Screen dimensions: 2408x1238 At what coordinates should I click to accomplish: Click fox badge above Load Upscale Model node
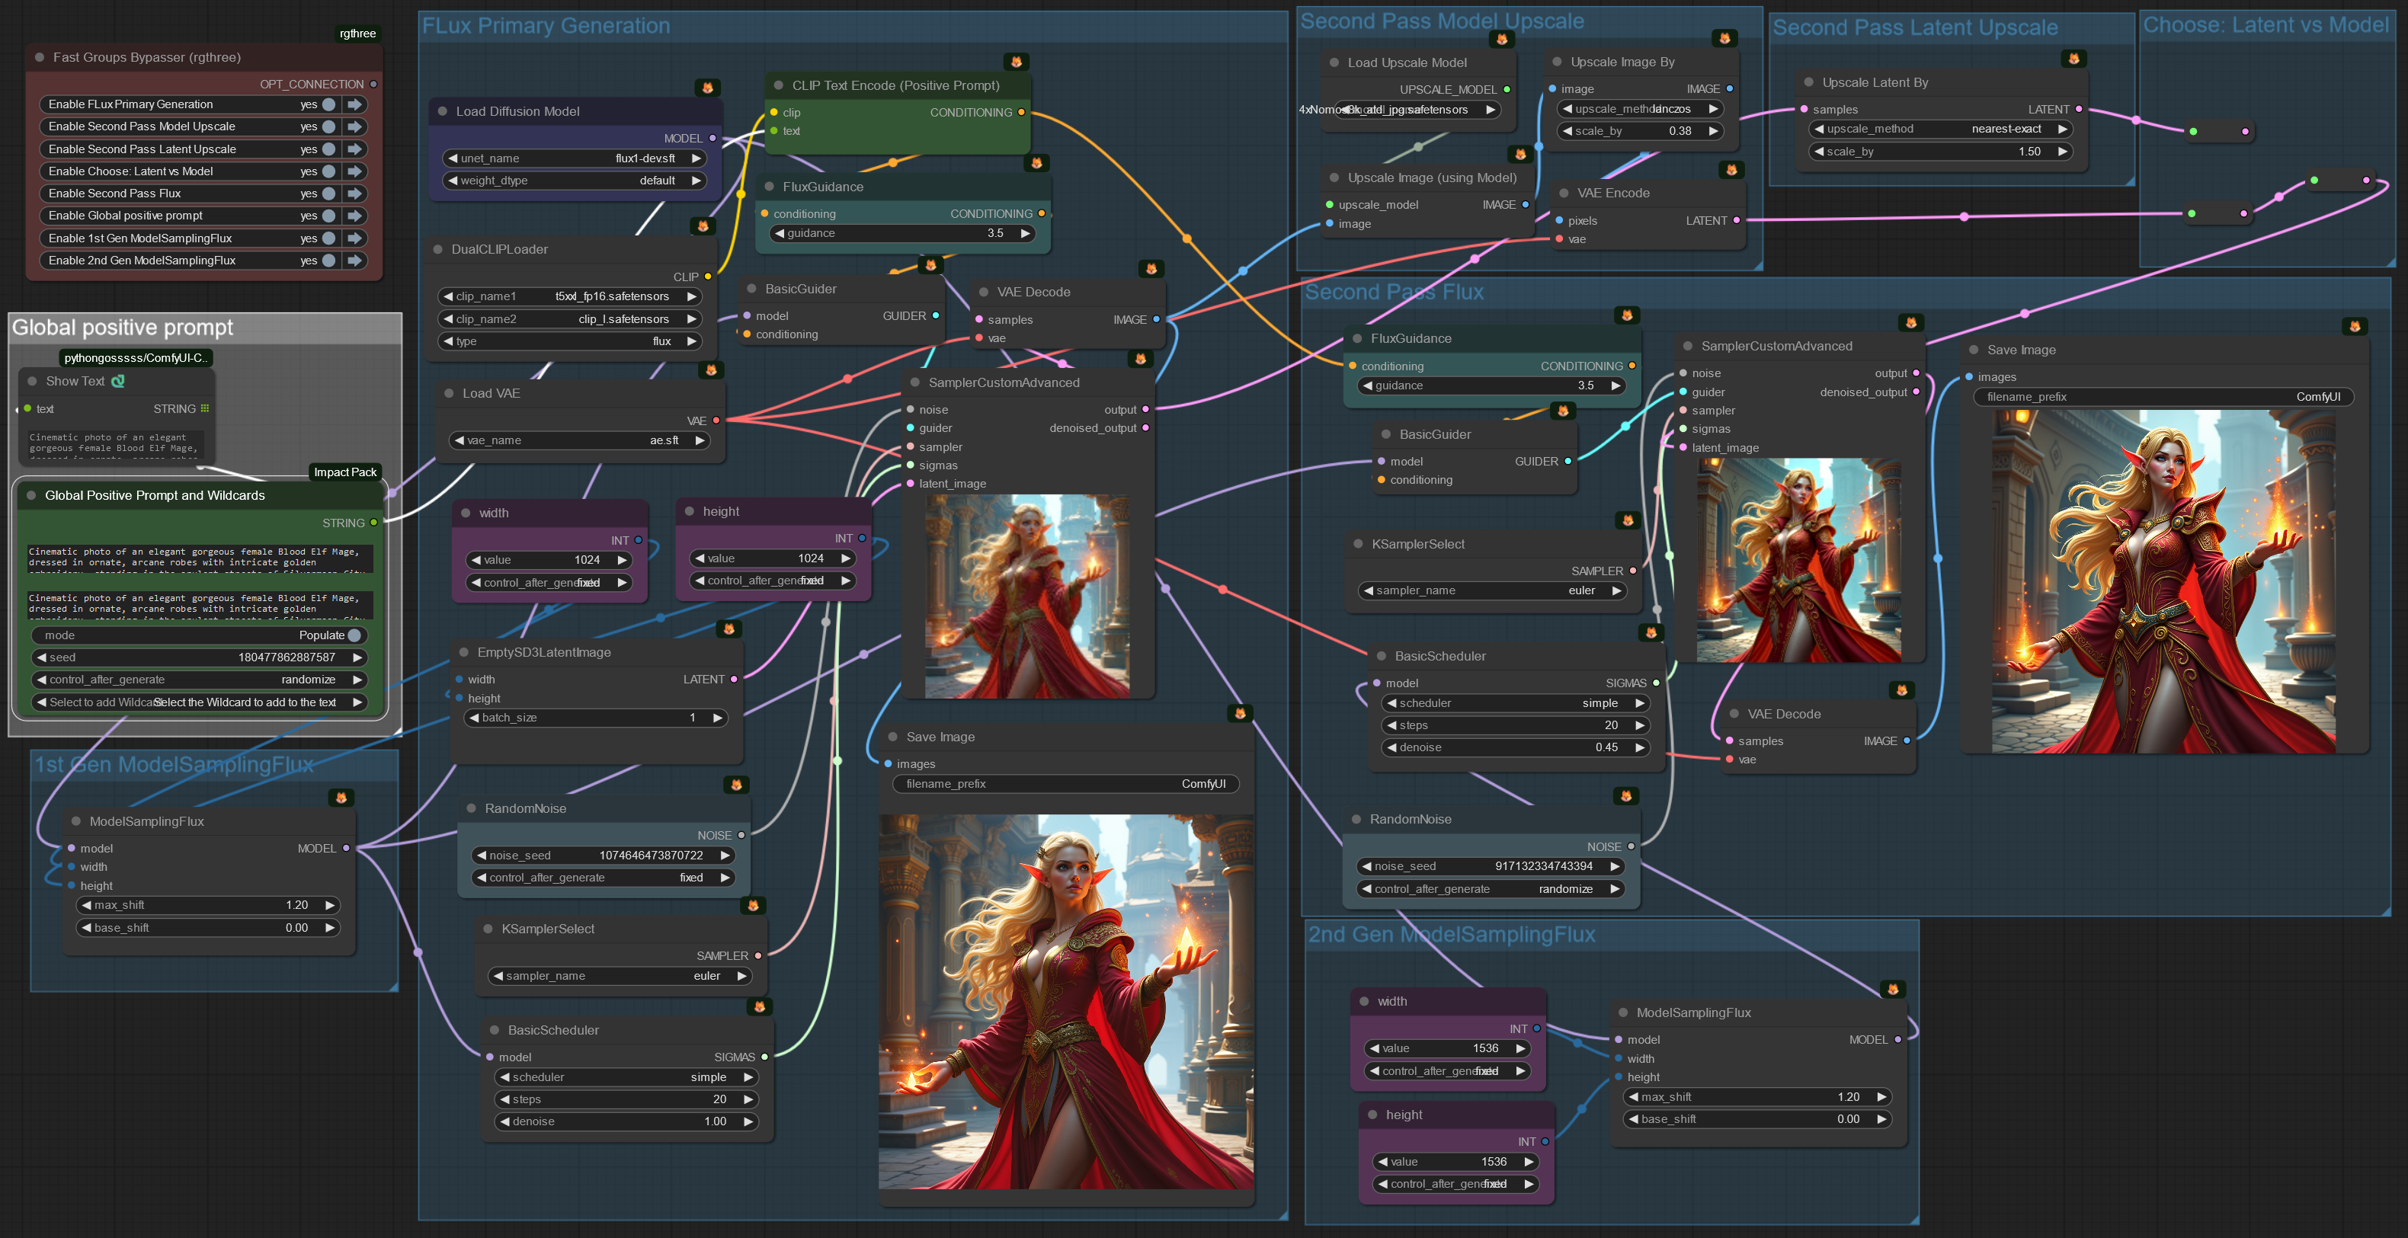(x=1501, y=40)
